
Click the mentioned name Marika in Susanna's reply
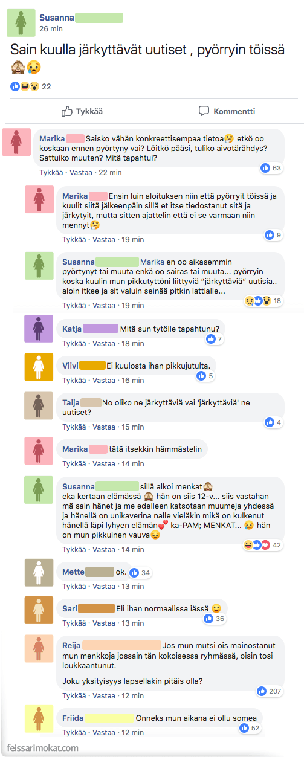(152, 262)
